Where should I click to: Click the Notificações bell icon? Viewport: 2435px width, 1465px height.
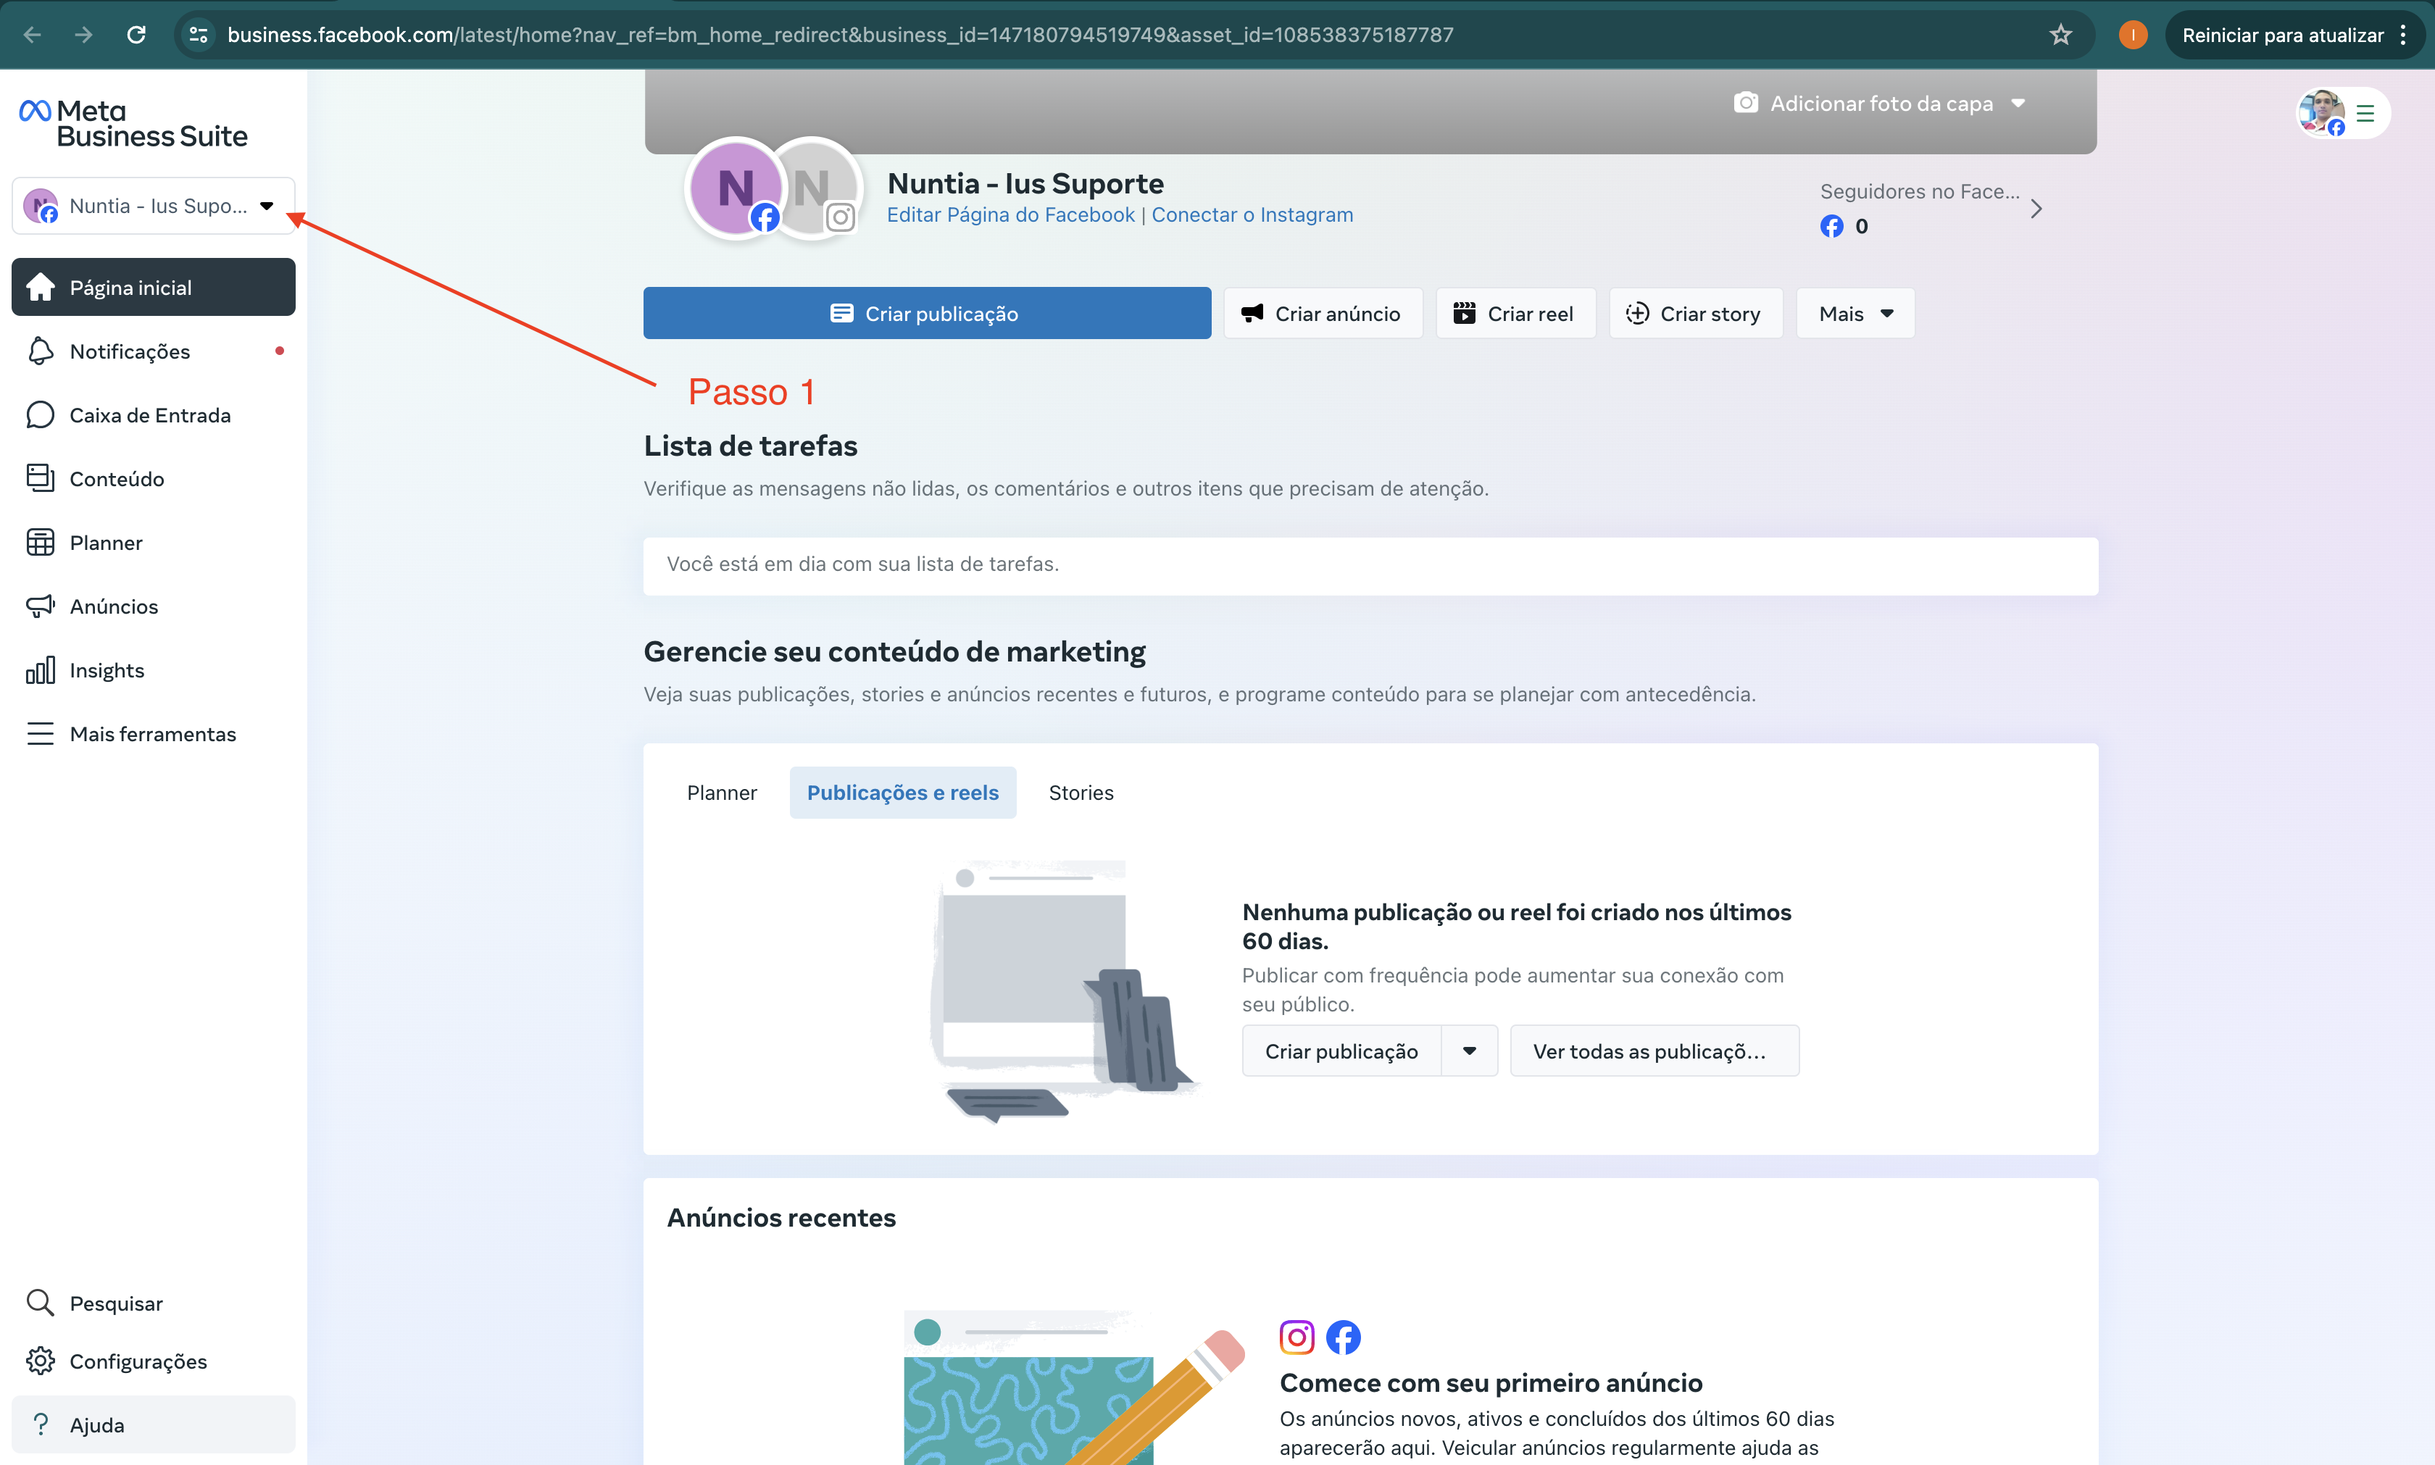(x=41, y=351)
